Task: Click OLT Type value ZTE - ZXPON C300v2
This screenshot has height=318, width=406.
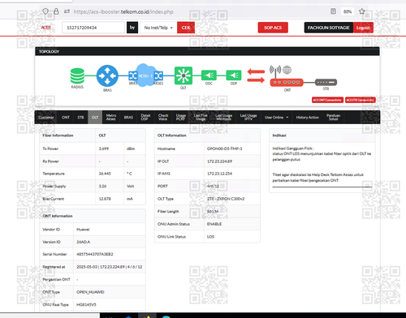Action: click(226, 199)
